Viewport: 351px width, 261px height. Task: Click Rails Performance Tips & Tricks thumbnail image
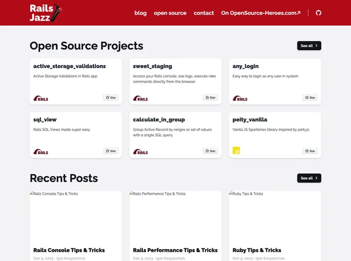click(x=175, y=217)
